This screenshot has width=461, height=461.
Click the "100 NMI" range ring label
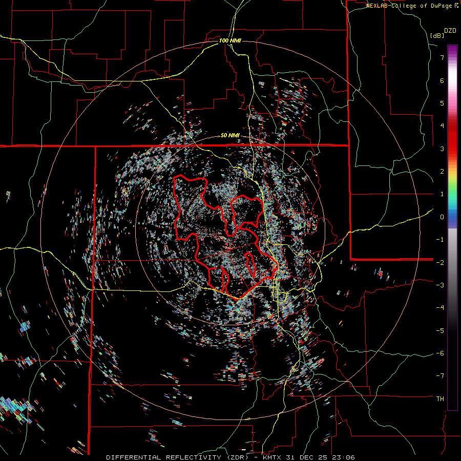coord(230,40)
